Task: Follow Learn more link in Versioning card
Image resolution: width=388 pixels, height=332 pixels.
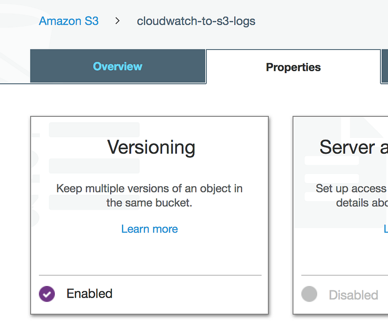Action: click(x=149, y=229)
